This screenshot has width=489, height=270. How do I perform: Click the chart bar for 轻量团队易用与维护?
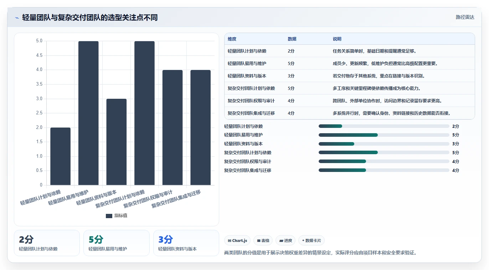pyautogui.click(x=88, y=113)
